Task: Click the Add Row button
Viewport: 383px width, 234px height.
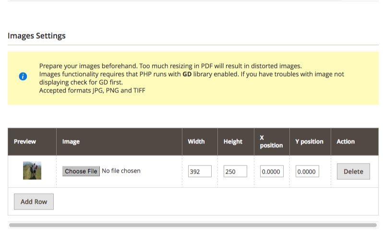Action: tap(34, 201)
